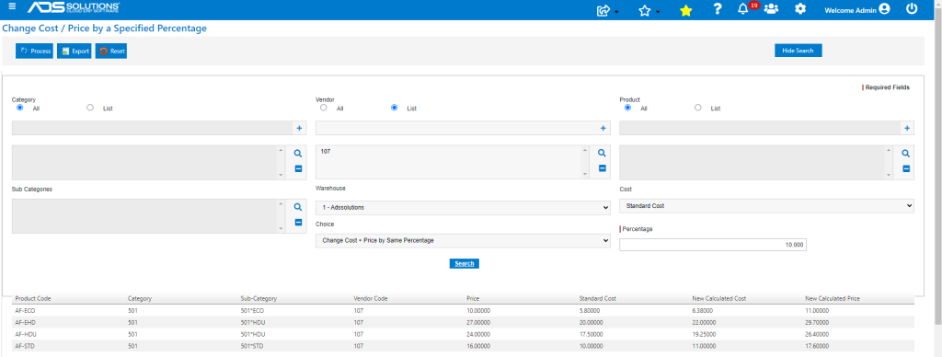This screenshot has height=357, width=942.
Task: Click the 501*STD sub-category cell
Action: (251, 346)
